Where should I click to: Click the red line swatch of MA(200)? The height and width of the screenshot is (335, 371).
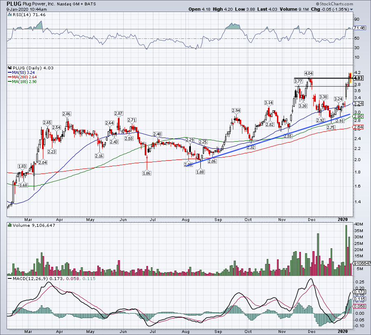10,77
